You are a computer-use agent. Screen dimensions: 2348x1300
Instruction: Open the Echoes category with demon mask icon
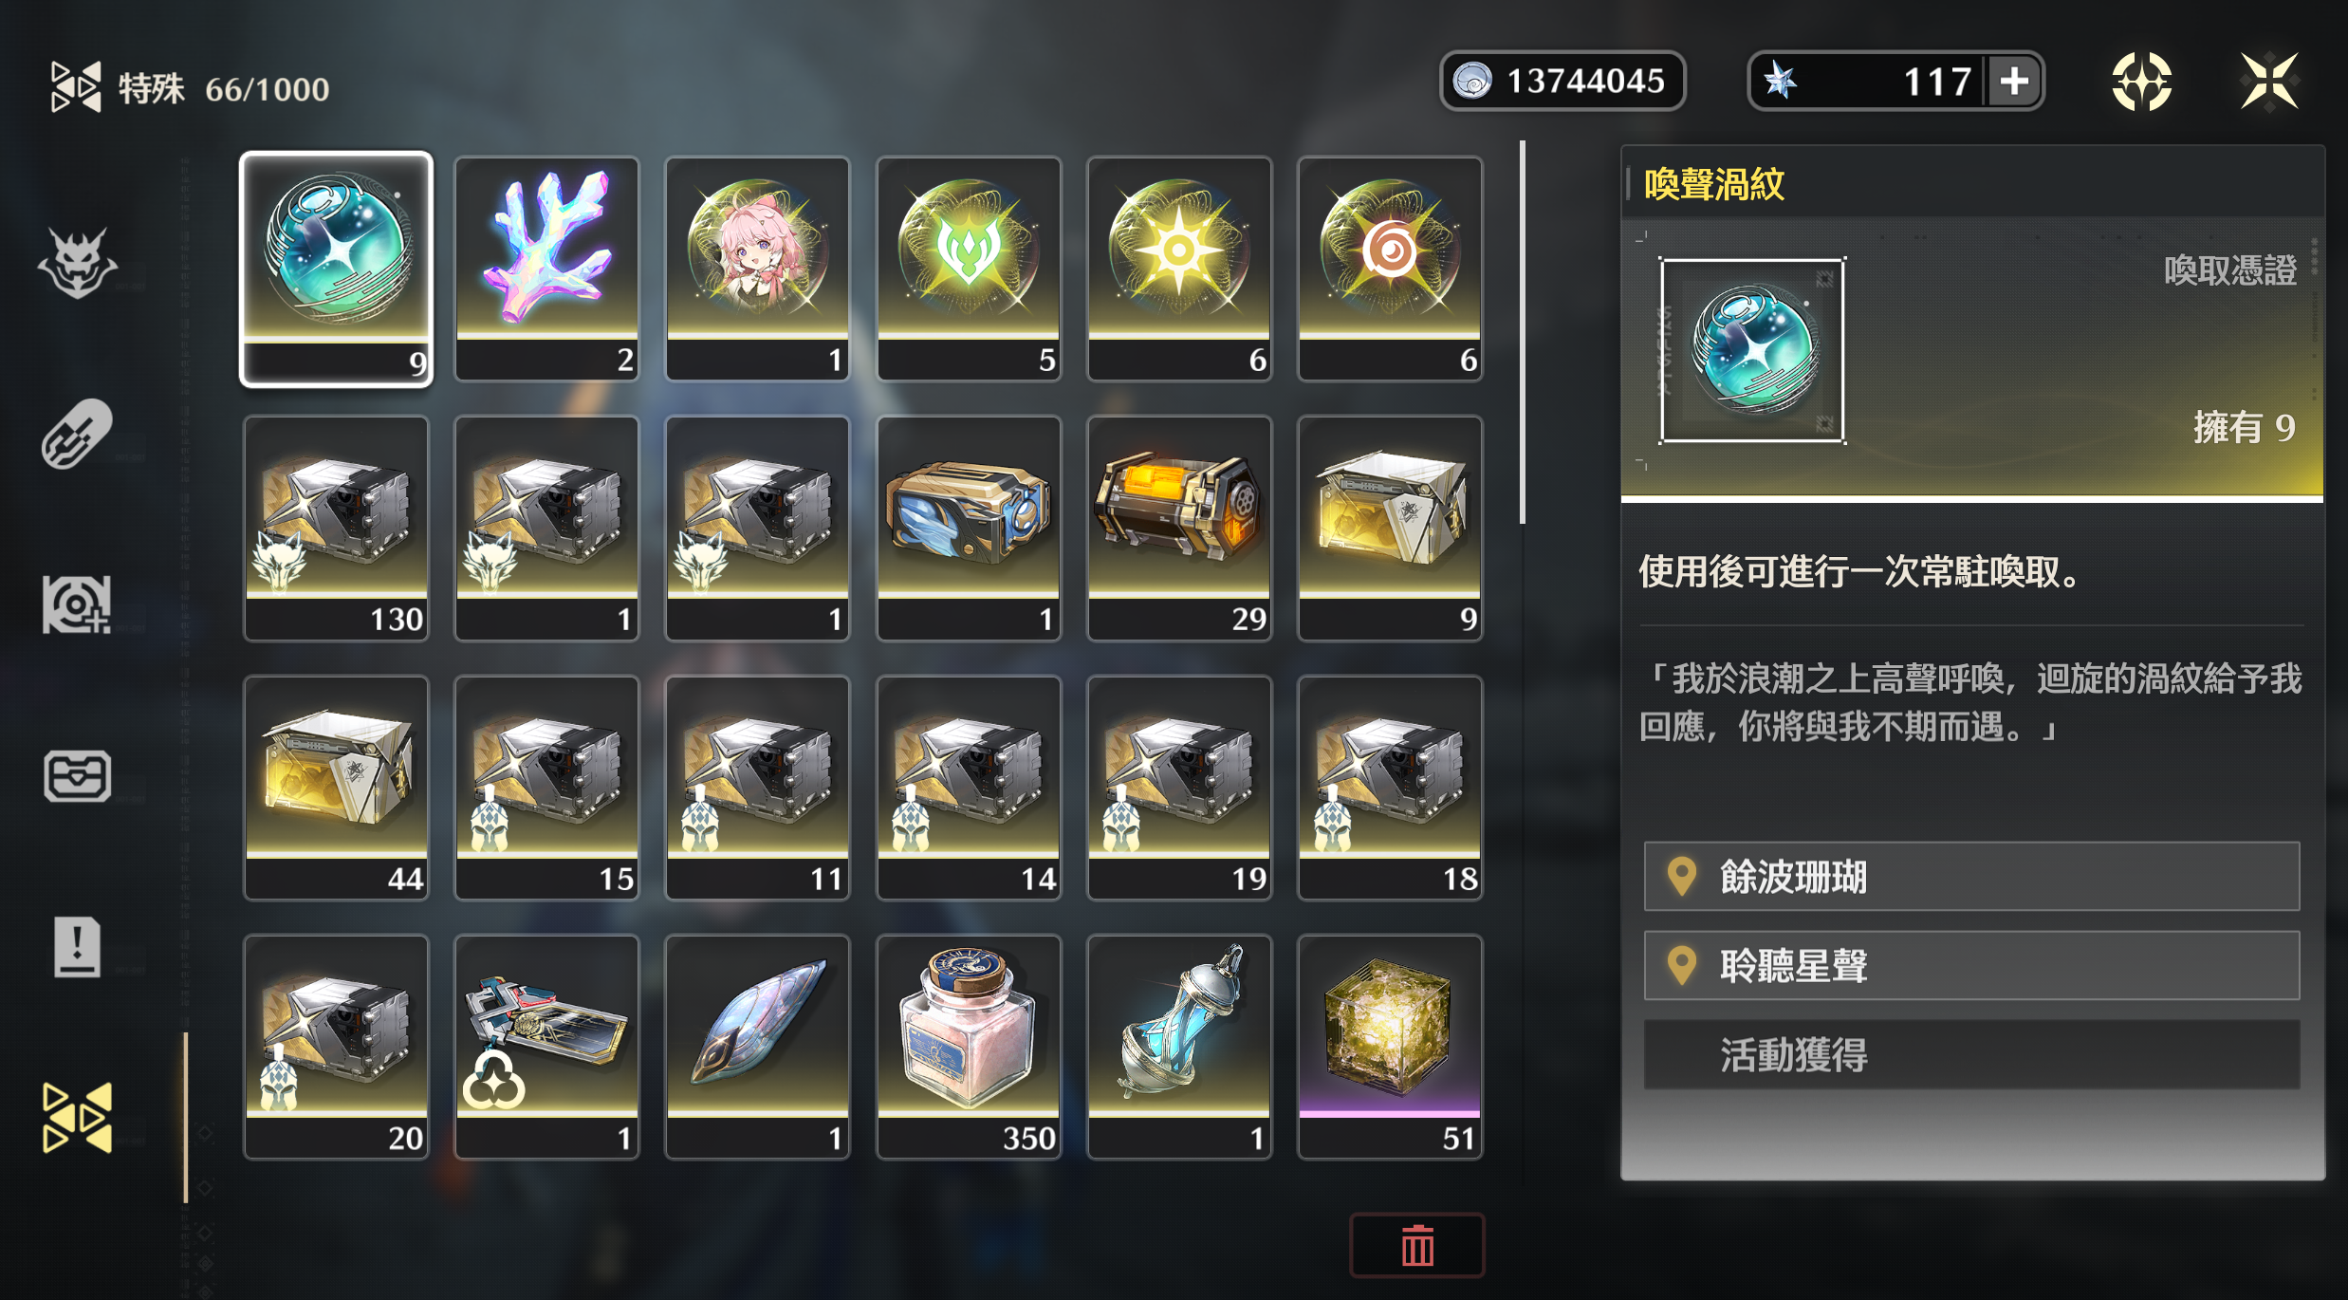pos(78,263)
